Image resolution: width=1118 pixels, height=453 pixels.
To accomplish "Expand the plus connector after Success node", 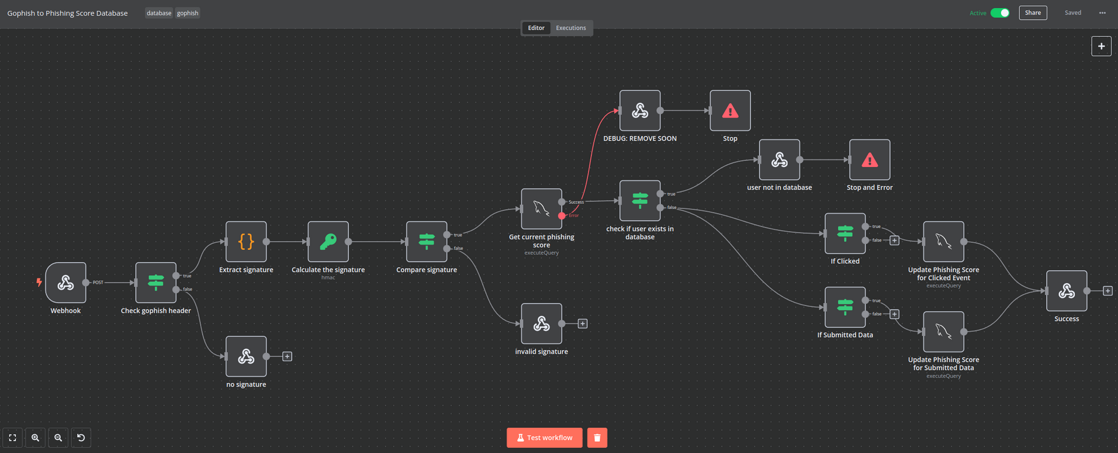I will [x=1107, y=291].
